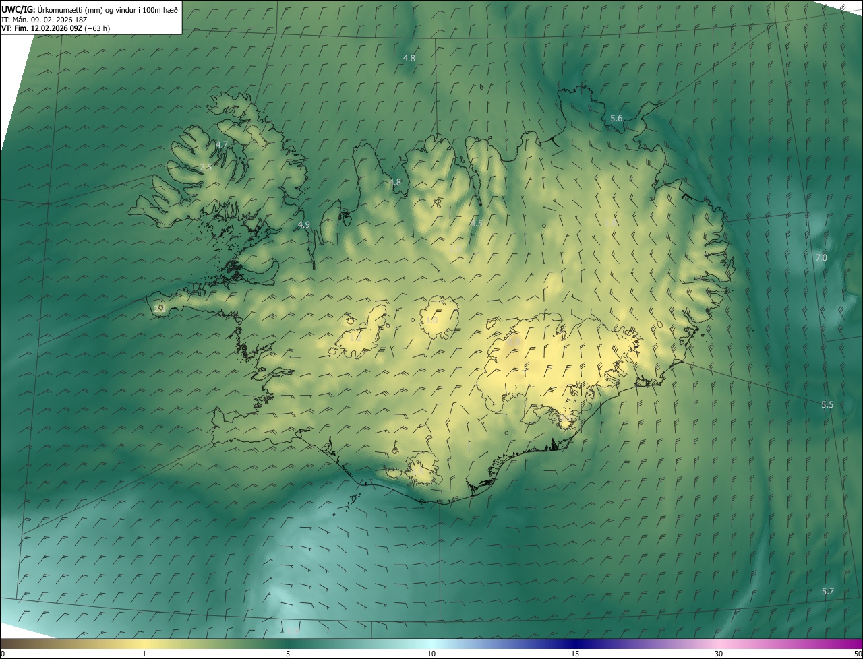This screenshot has height=659, width=863.
Task: Click the initial time line 'IT: Mán. 09. 02. 2026 18Z'
Action: [x=43, y=19]
